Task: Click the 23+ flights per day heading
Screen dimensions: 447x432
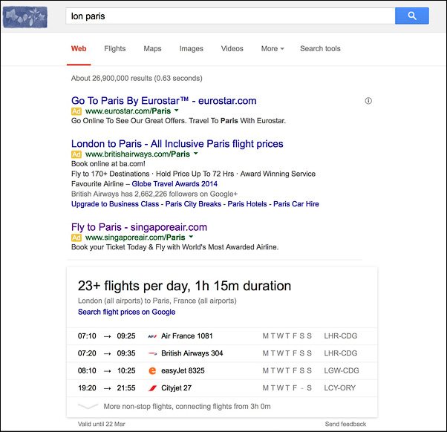Action: [x=184, y=286]
